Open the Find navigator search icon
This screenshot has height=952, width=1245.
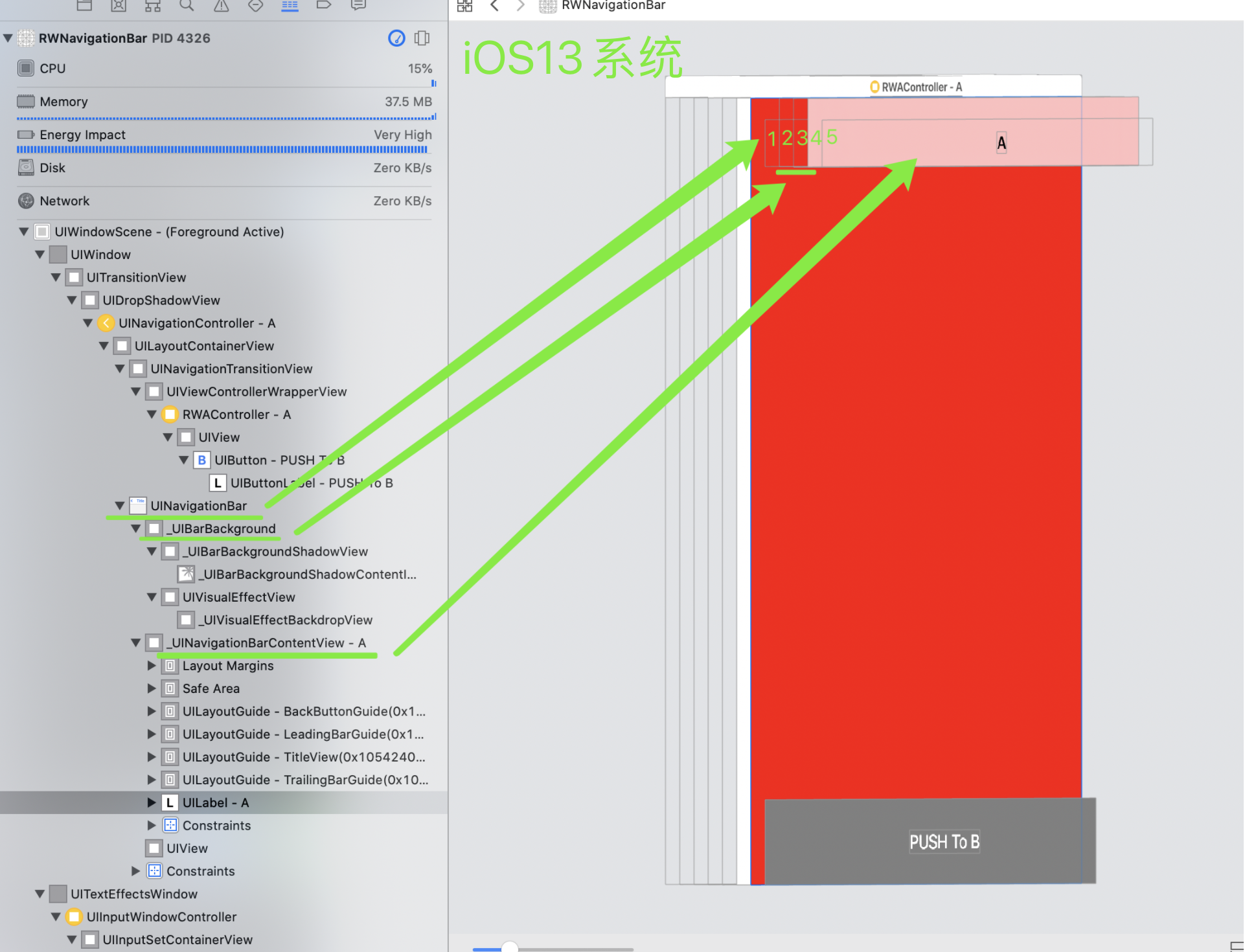tap(187, 6)
